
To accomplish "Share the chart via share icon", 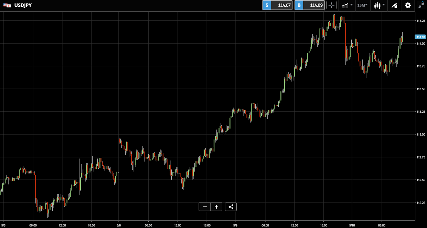I will click(231, 207).
